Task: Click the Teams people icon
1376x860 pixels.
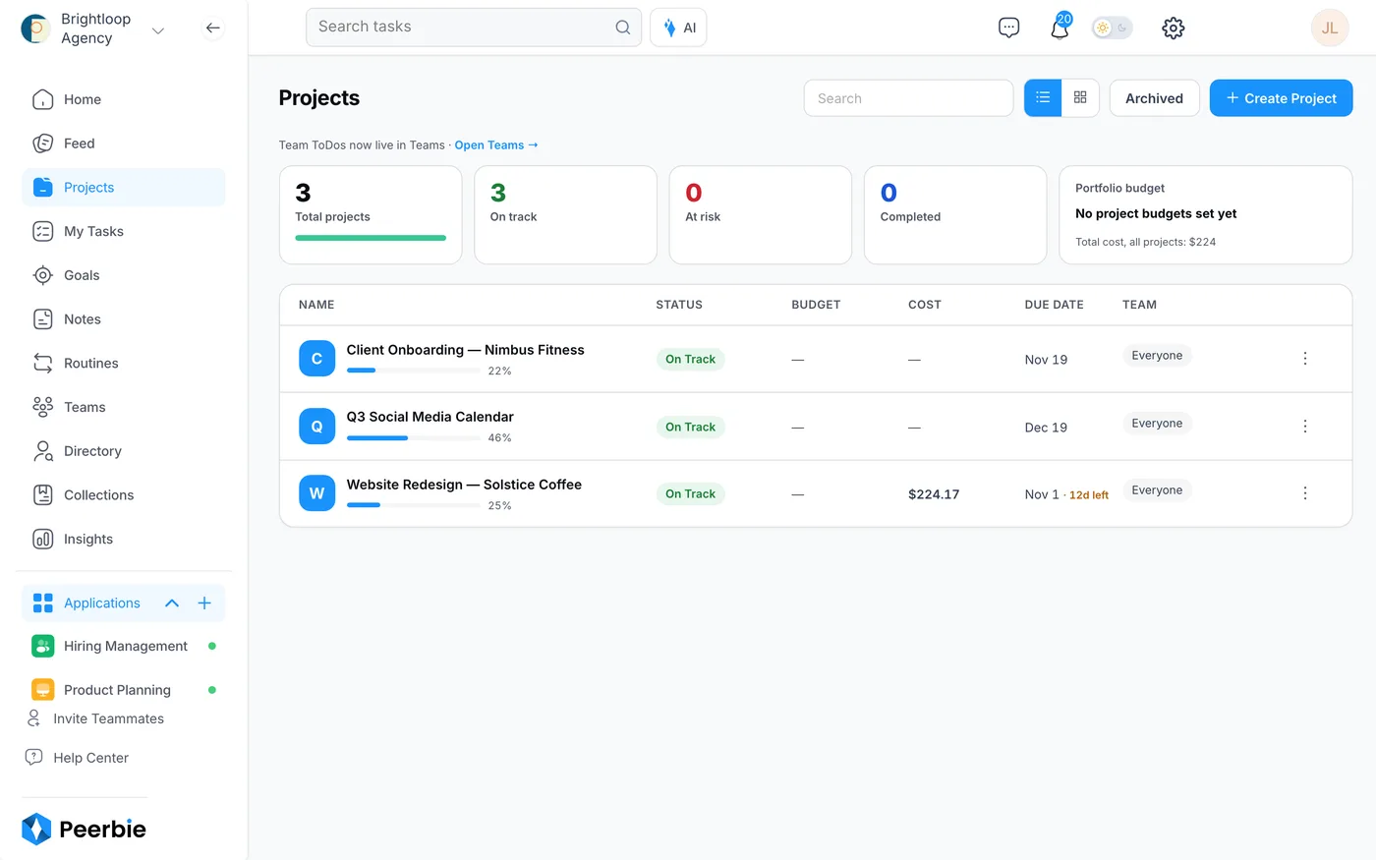Action: coord(42,407)
